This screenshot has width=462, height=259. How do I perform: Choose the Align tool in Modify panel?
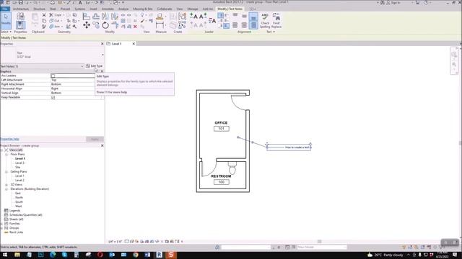pyautogui.click(x=87, y=16)
